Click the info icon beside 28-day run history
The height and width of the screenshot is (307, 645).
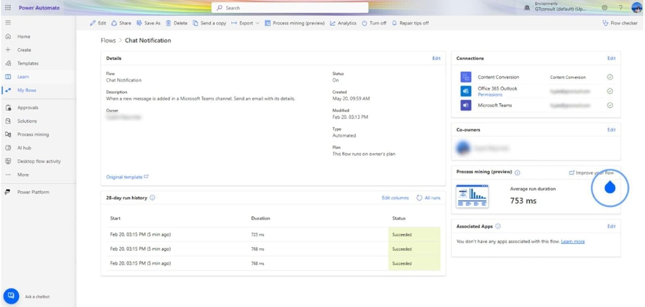[152, 198]
